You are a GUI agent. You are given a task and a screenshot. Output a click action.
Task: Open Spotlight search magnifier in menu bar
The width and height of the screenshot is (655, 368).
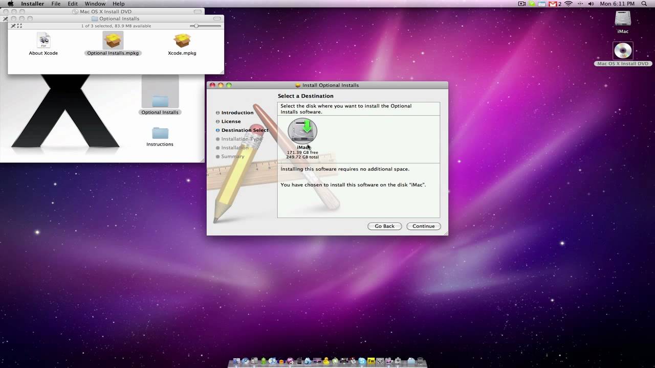click(644, 4)
